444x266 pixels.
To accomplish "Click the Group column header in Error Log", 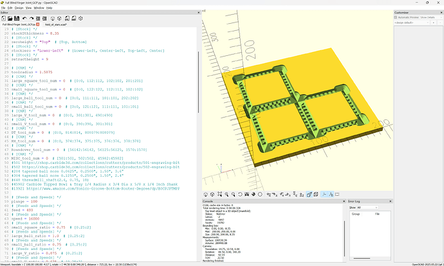I will click(x=356, y=214).
